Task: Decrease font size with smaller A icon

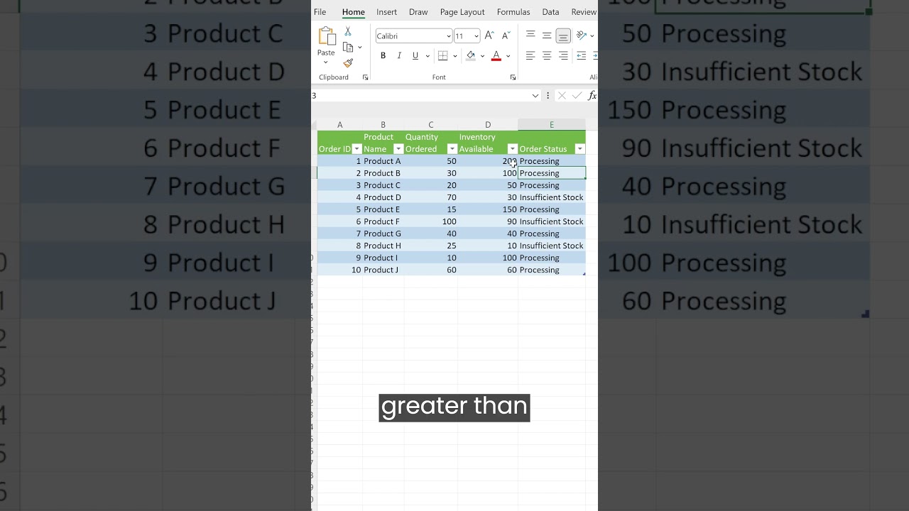Action: pyautogui.click(x=506, y=35)
